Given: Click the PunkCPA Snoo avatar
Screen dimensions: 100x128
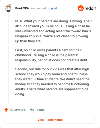Looking at the screenshot, I should pyautogui.click(x=8, y=8).
